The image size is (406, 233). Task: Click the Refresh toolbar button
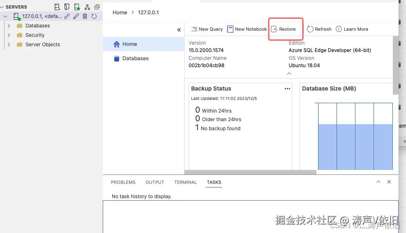click(319, 29)
